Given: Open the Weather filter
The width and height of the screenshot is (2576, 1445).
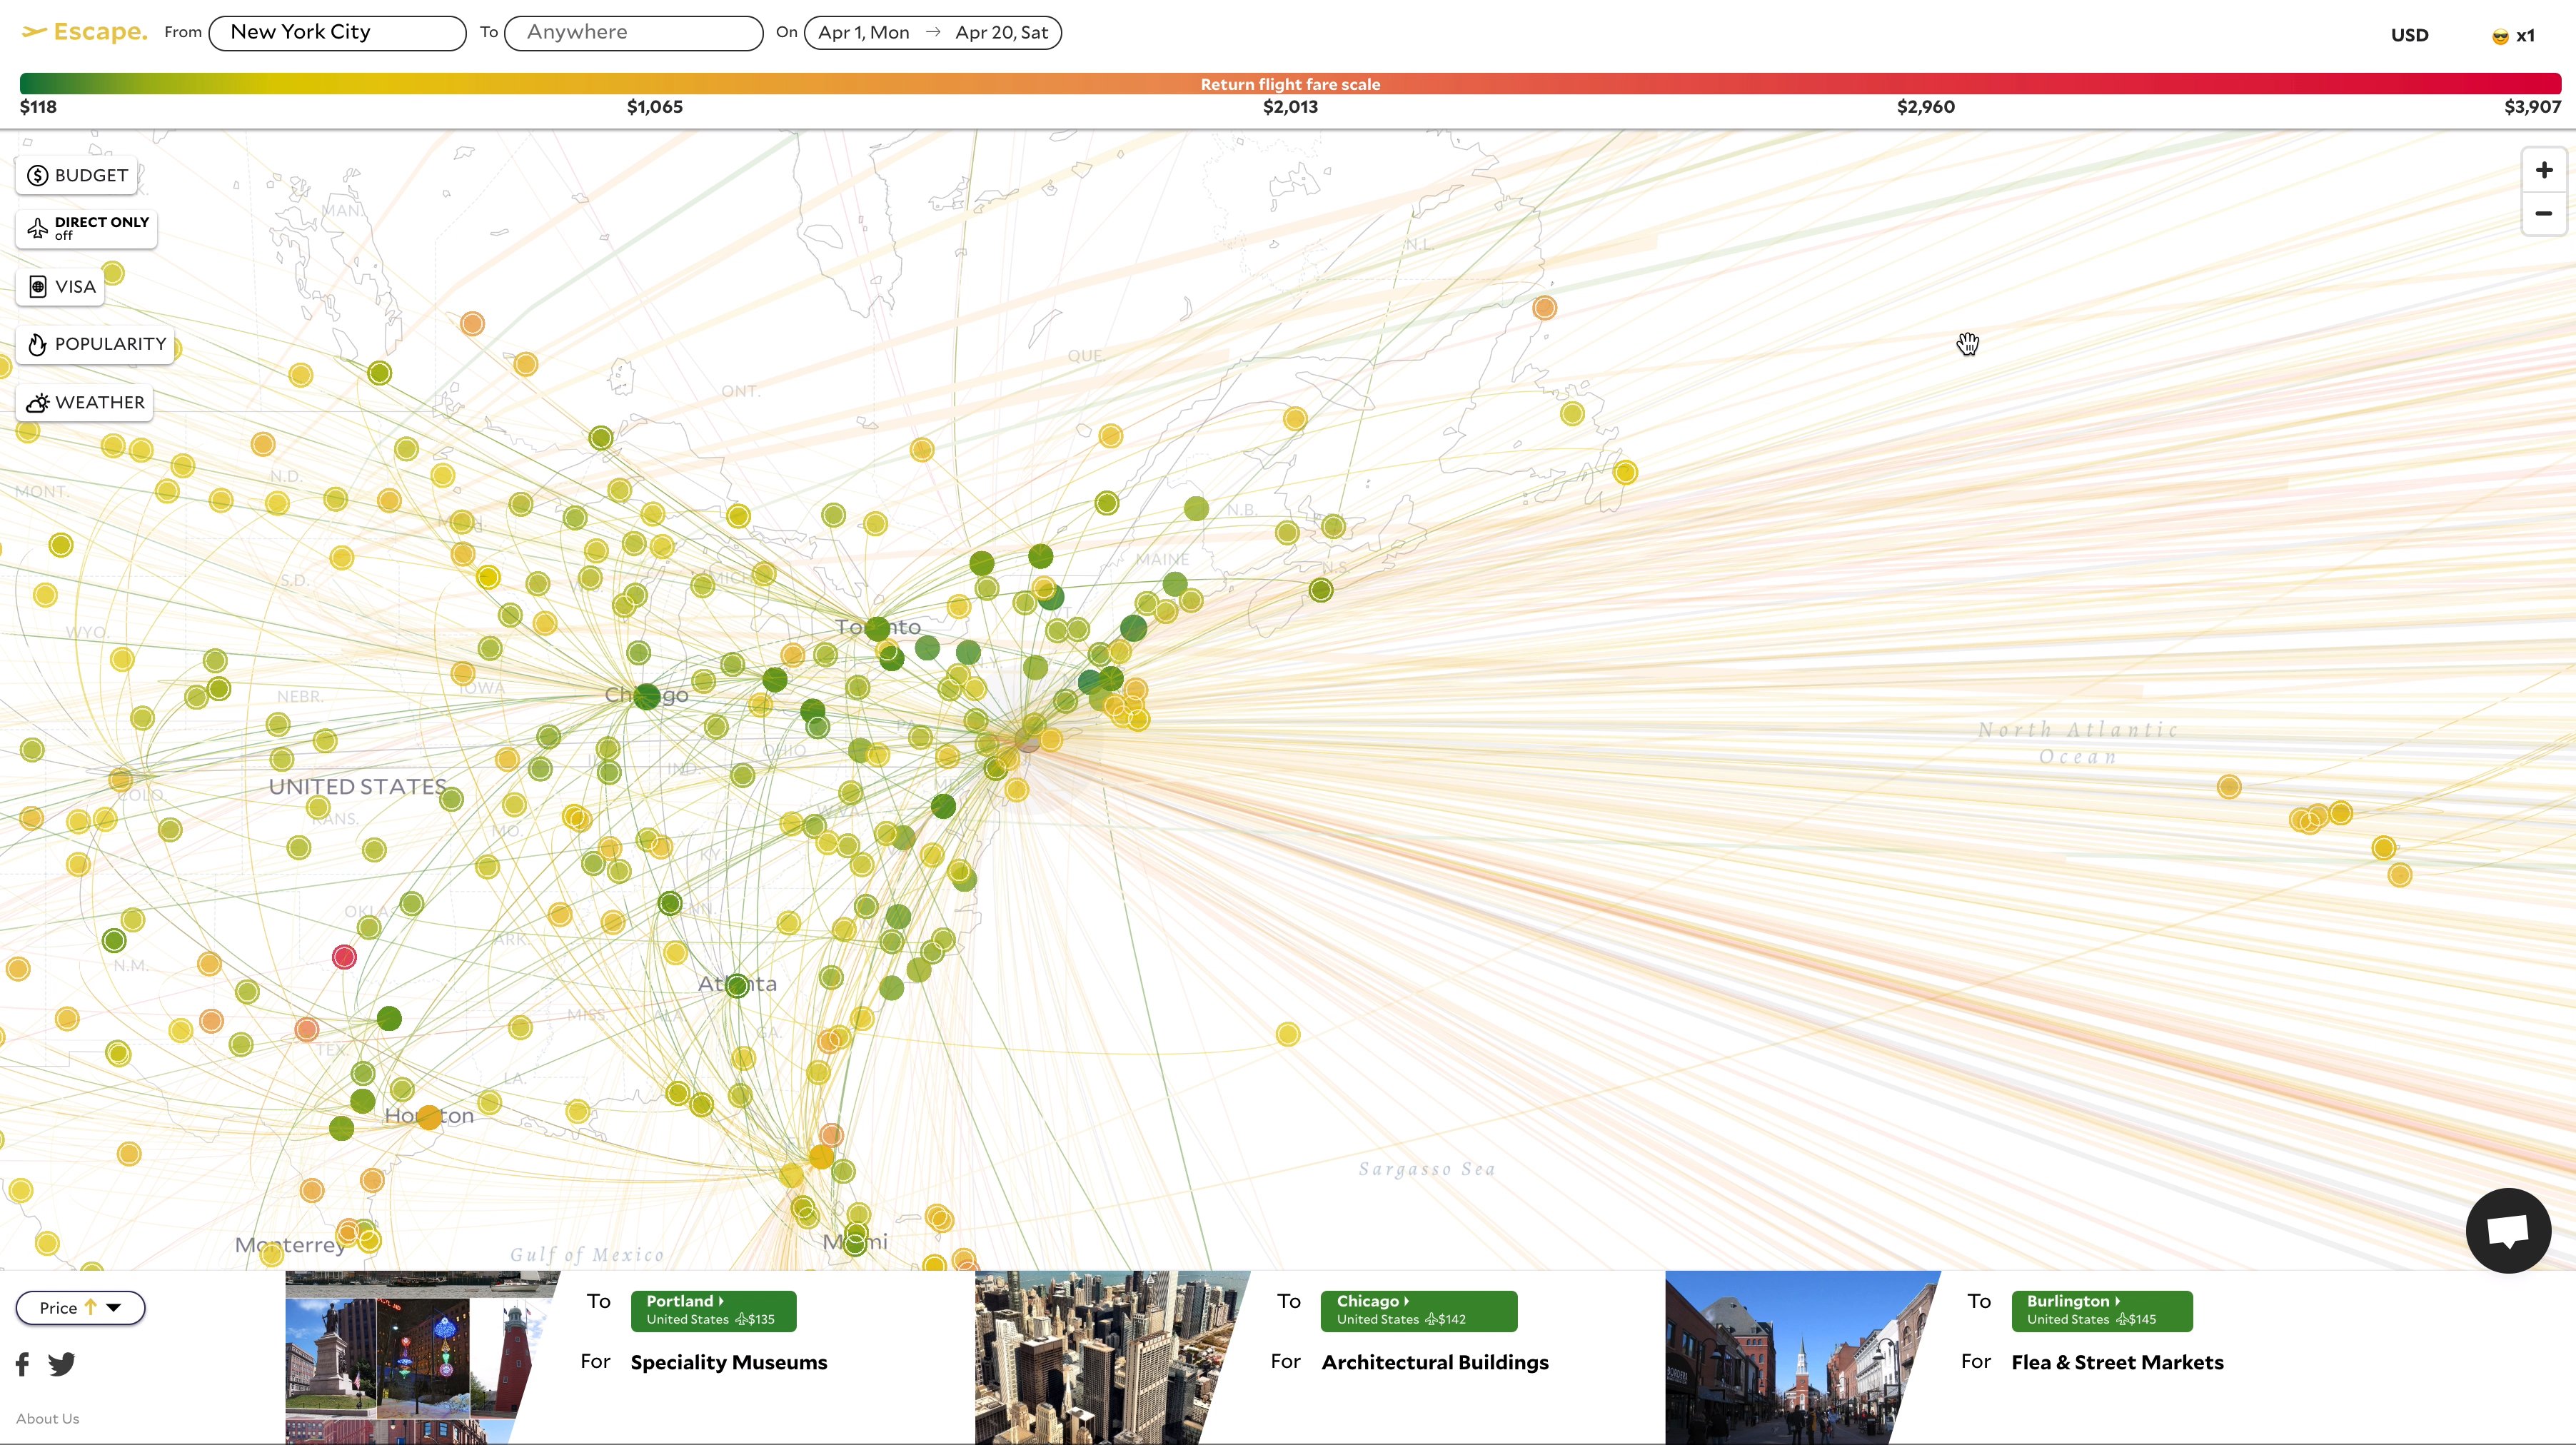Looking at the screenshot, I should [85, 403].
